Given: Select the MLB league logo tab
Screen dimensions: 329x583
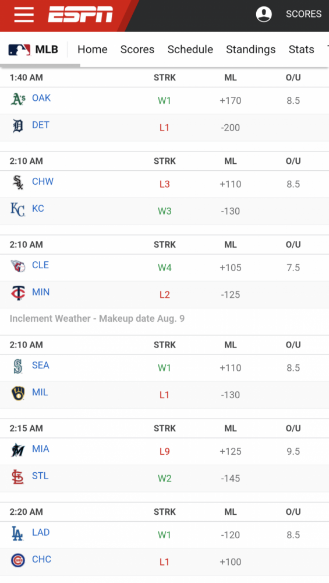Looking at the screenshot, I should click(x=33, y=50).
